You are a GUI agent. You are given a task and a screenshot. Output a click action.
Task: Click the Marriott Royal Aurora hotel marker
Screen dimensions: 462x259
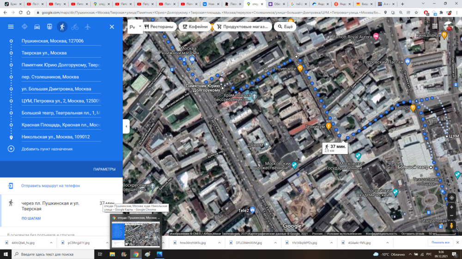(376, 36)
